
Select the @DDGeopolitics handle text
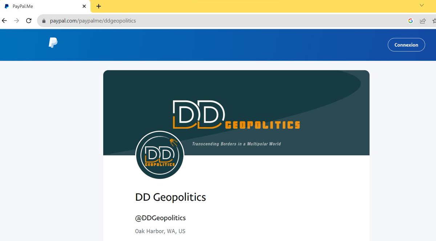[160, 218]
